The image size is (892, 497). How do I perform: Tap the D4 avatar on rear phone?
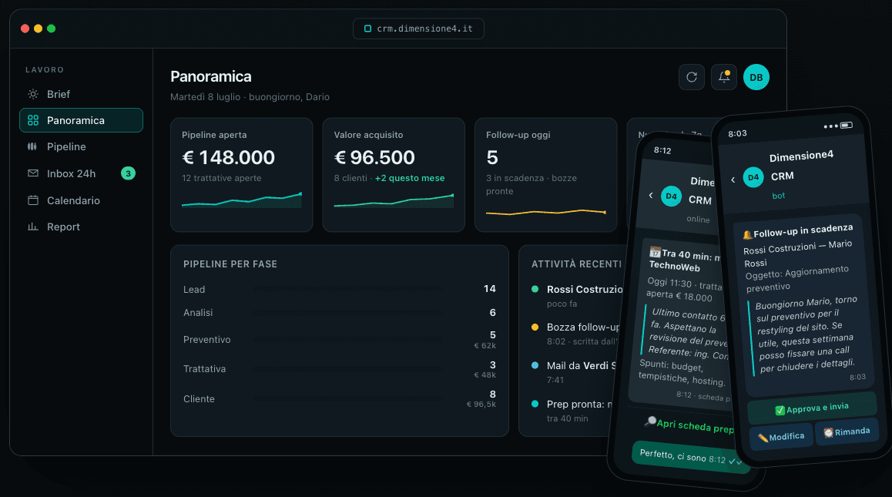click(x=671, y=196)
